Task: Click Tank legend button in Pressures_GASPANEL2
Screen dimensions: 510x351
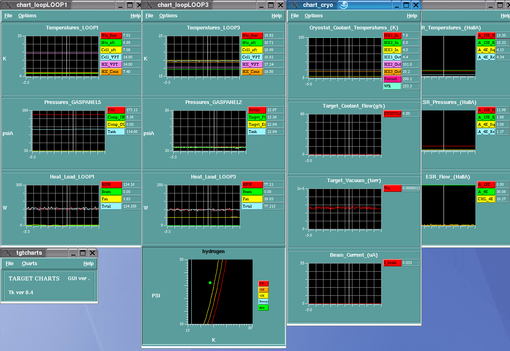Action: pyautogui.click(x=257, y=132)
